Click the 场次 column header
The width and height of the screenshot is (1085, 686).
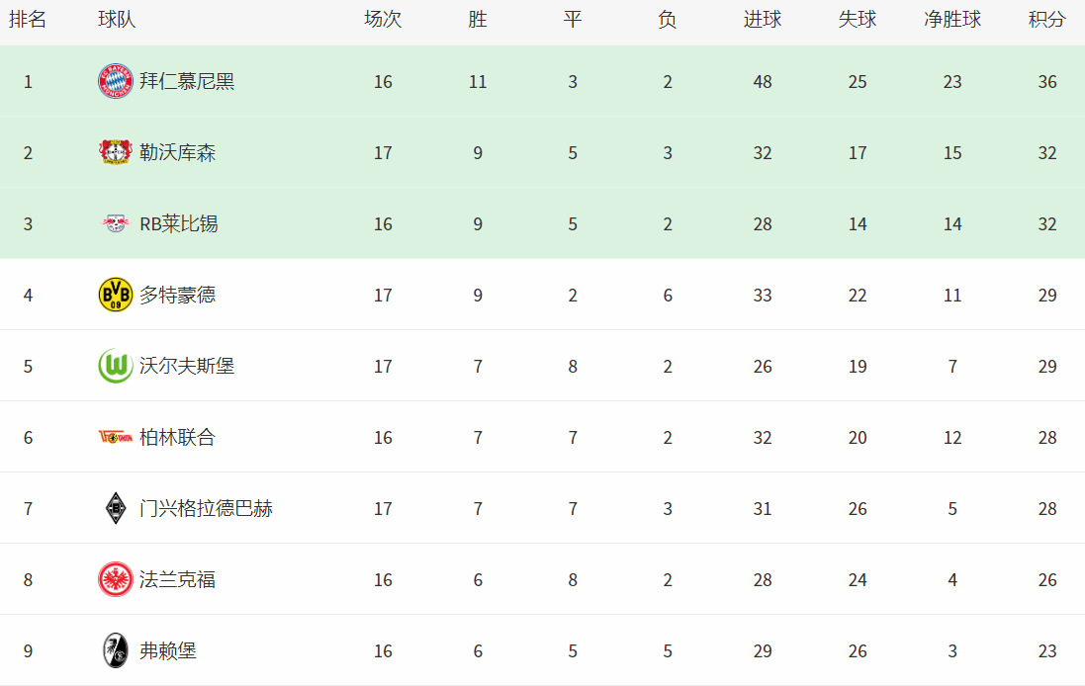coord(383,20)
